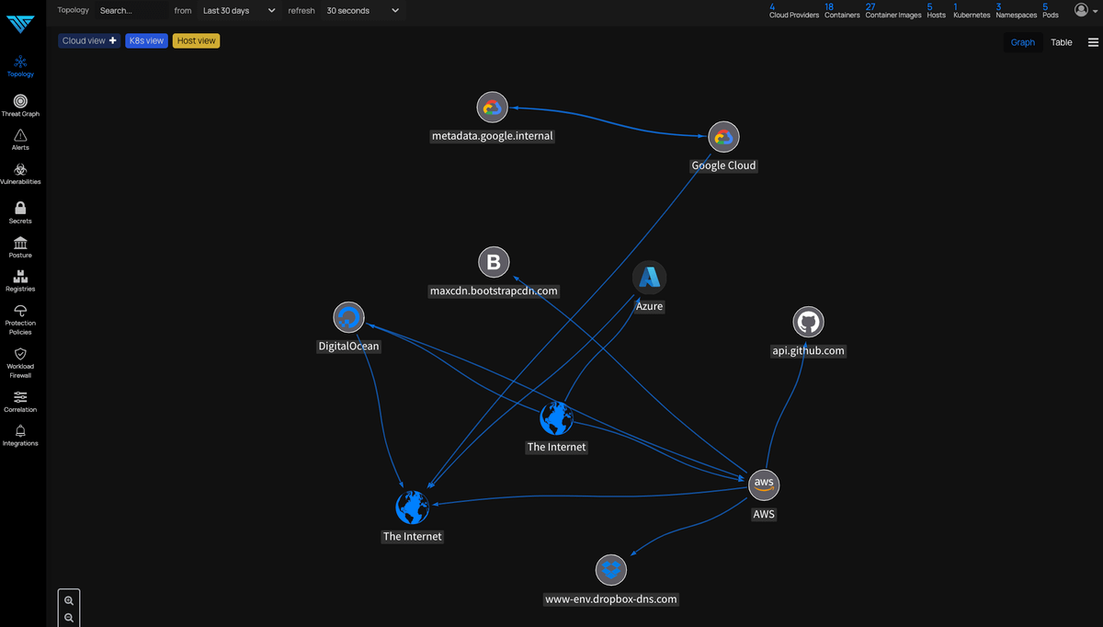
Task: Open the Threat Graph sidebar icon
Action: pos(20,101)
